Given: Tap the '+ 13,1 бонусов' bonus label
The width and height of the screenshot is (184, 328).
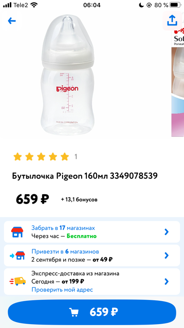Looking at the screenshot, I should point(79,199).
